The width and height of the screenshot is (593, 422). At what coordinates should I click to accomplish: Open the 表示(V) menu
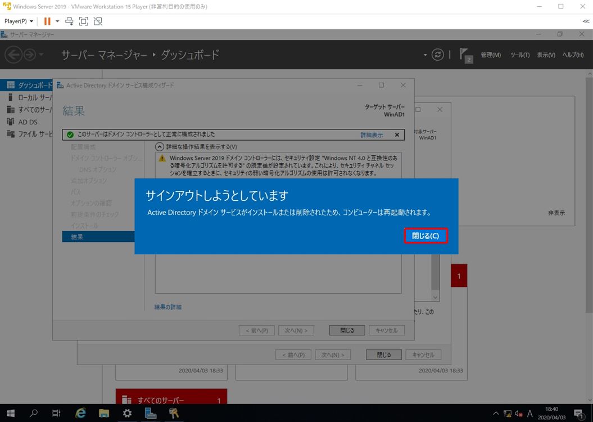[546, 55]
